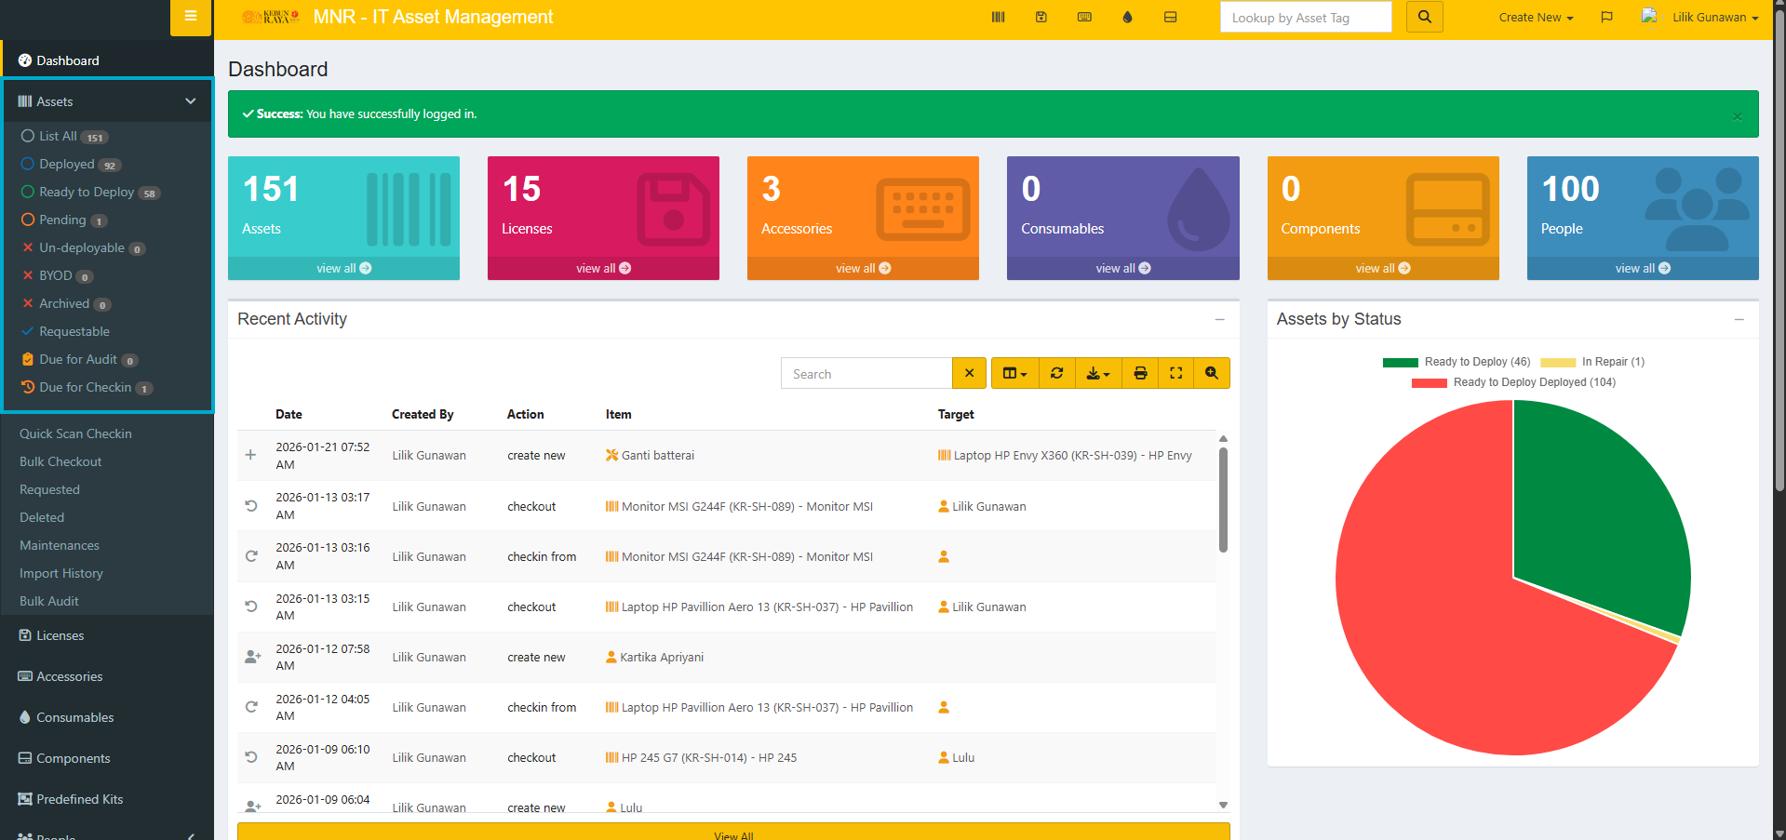Toggle fullscreen for Recent Activity table
The width and height of the screenshot is (1786, 840).
pyautogui.click(x=1175, y=373)
